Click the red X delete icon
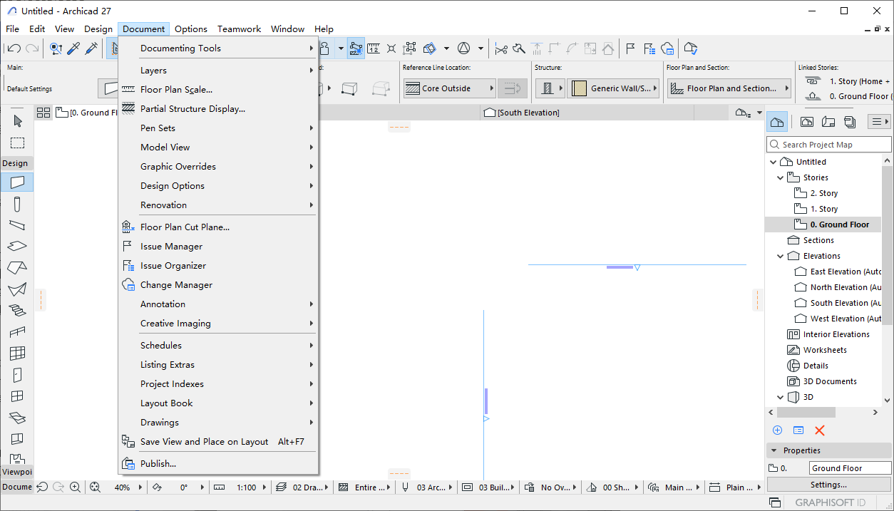894x511 pixels. click(x=819, y=430)
